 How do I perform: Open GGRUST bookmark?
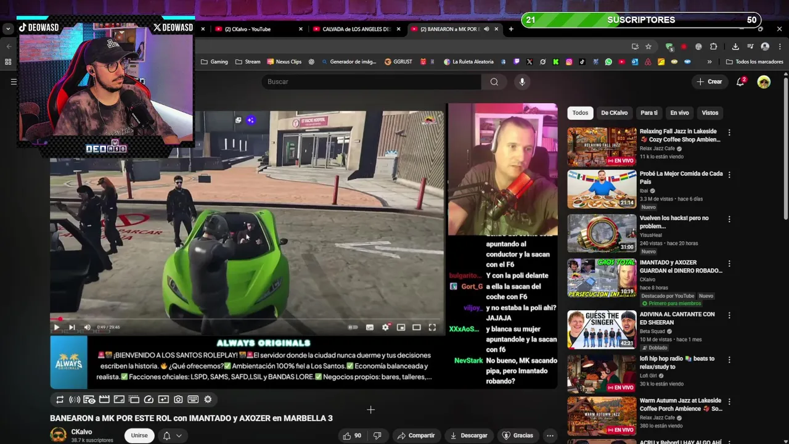(x=398, y=62)
